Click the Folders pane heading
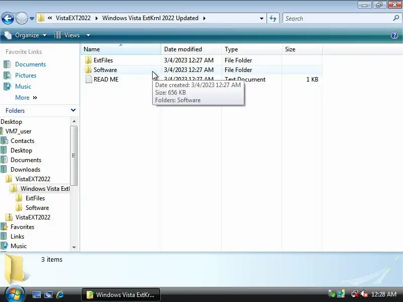This screenshot has width=403, height=302. (x=15, y=111)
